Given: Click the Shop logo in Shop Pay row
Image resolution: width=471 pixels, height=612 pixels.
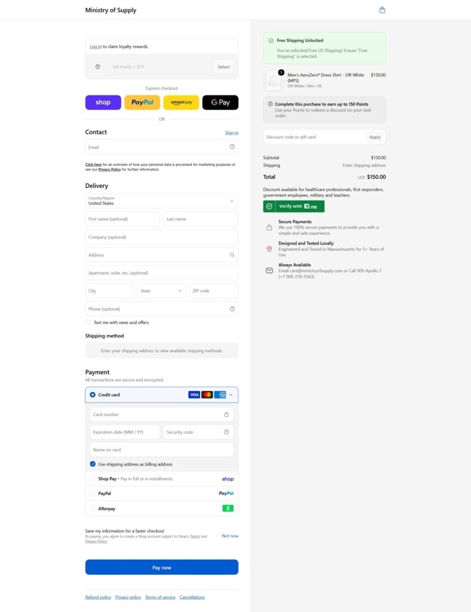Looking at the screenshot, I should (x=228, y=479).
